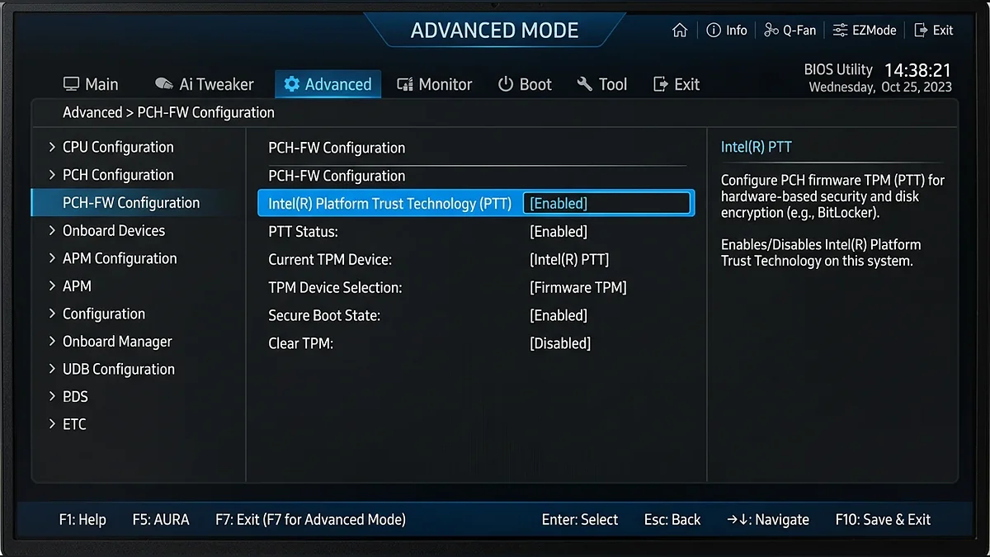The height and width of the screenshot is (557, 990).
Task: Click Enter: Select hint
Action: point(580,520)
